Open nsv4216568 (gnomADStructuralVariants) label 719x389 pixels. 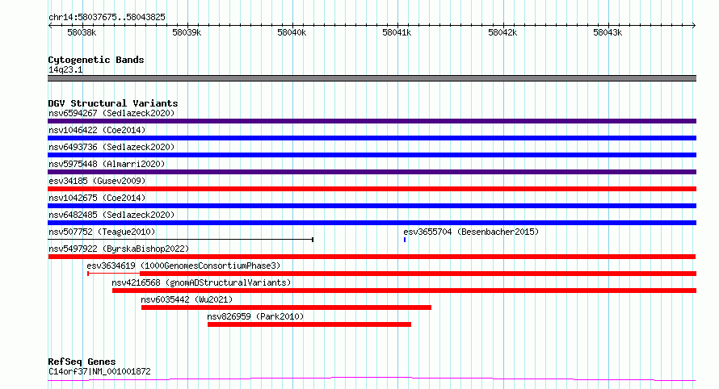(201, 282)
